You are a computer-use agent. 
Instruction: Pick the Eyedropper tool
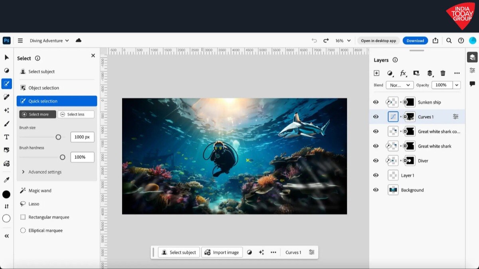6,179
